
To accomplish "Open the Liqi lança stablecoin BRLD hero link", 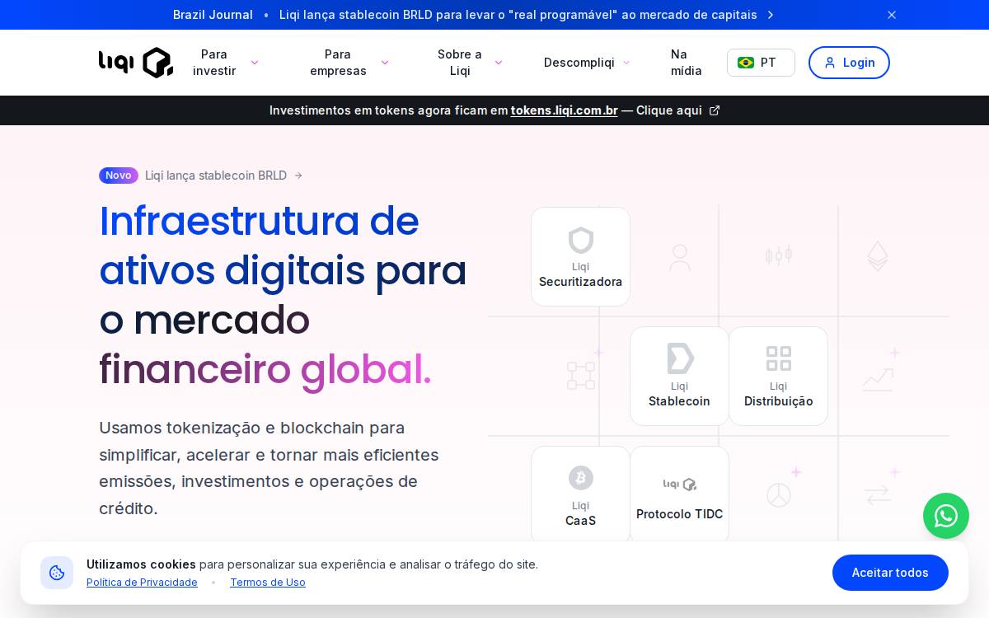I will tap(223, 176).
